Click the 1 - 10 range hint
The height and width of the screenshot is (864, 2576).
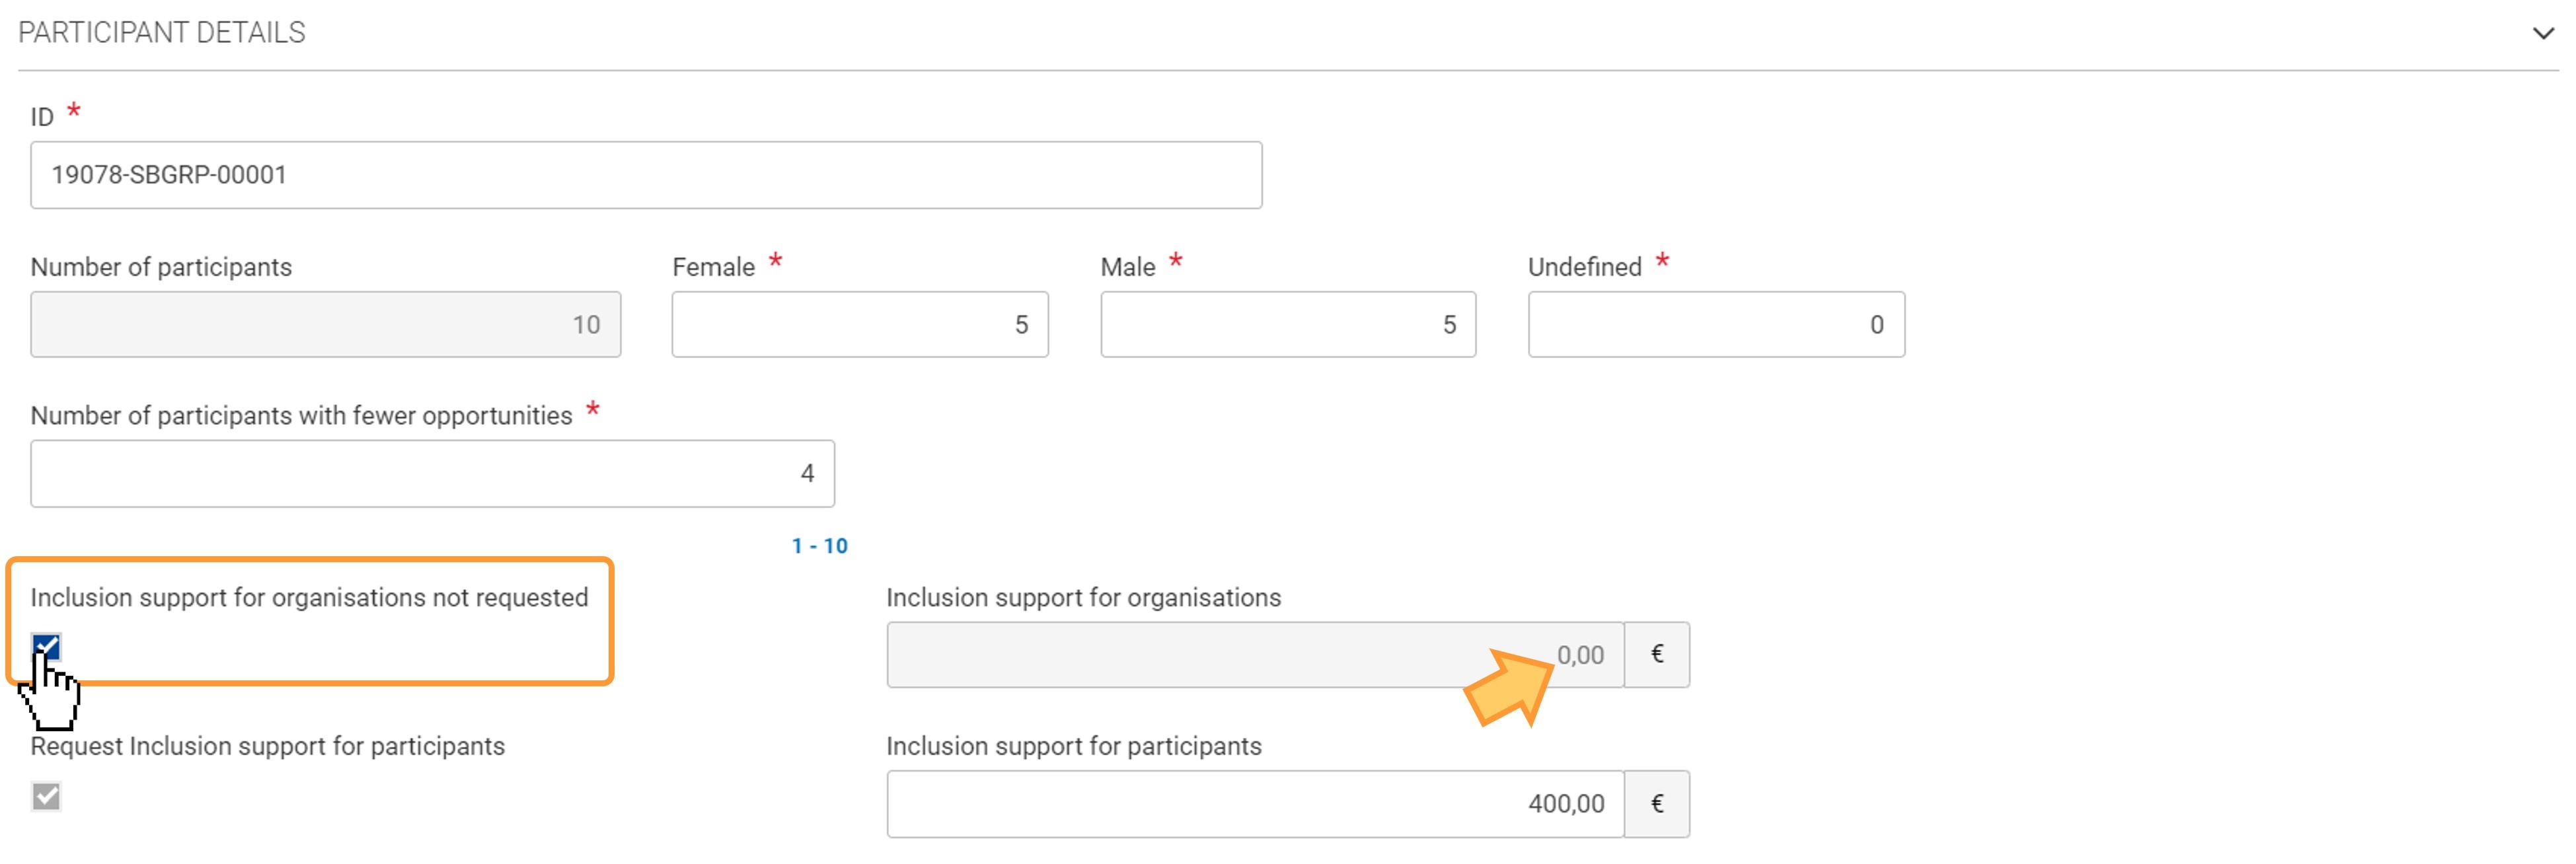(820, 546)
